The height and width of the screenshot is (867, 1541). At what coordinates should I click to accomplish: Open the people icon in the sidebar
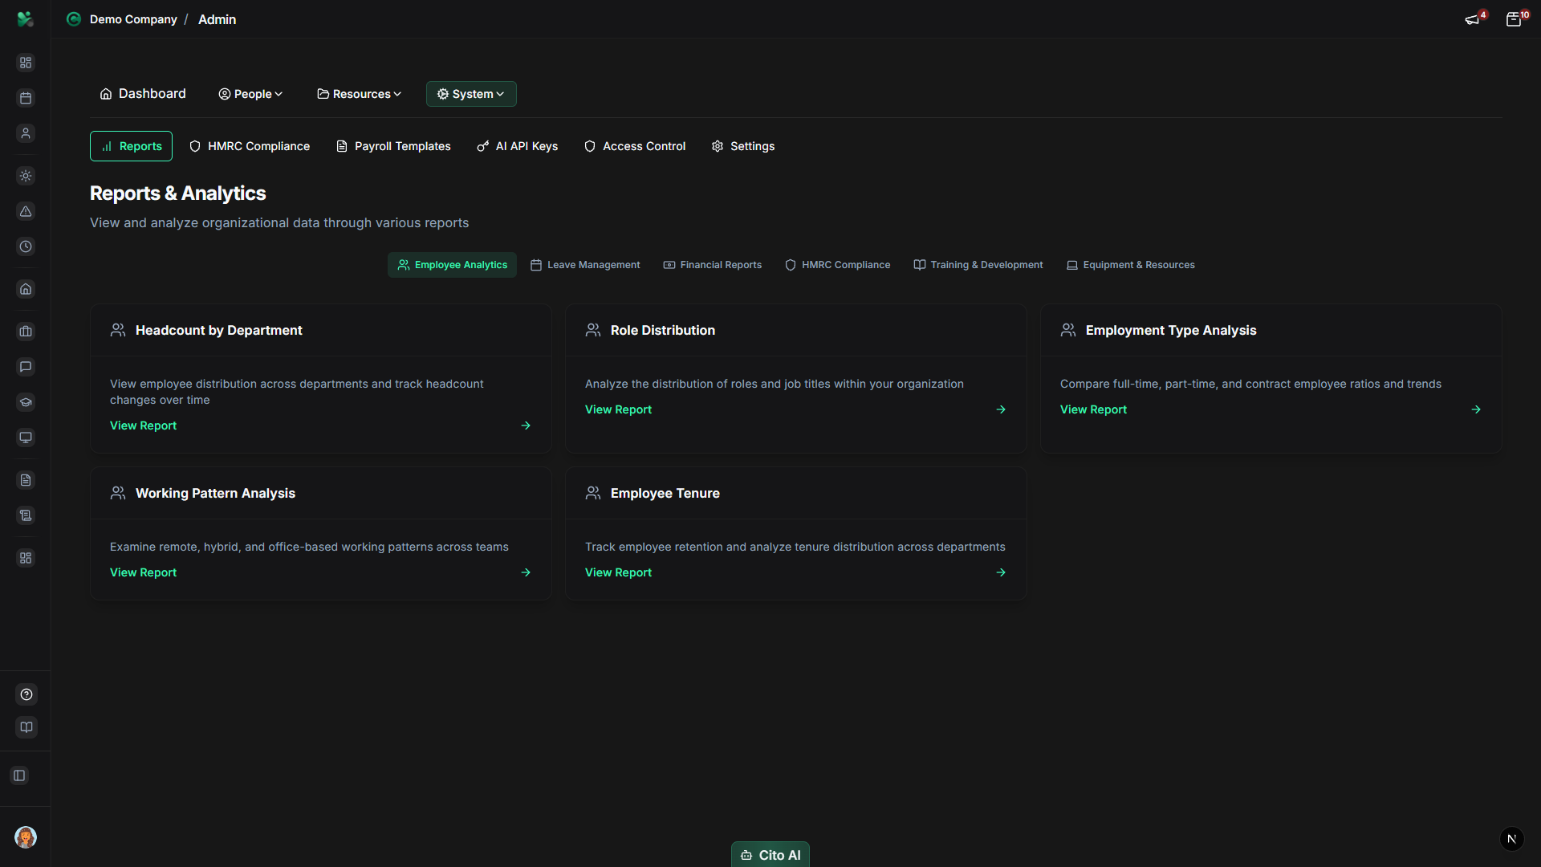(x=26, y=133)
